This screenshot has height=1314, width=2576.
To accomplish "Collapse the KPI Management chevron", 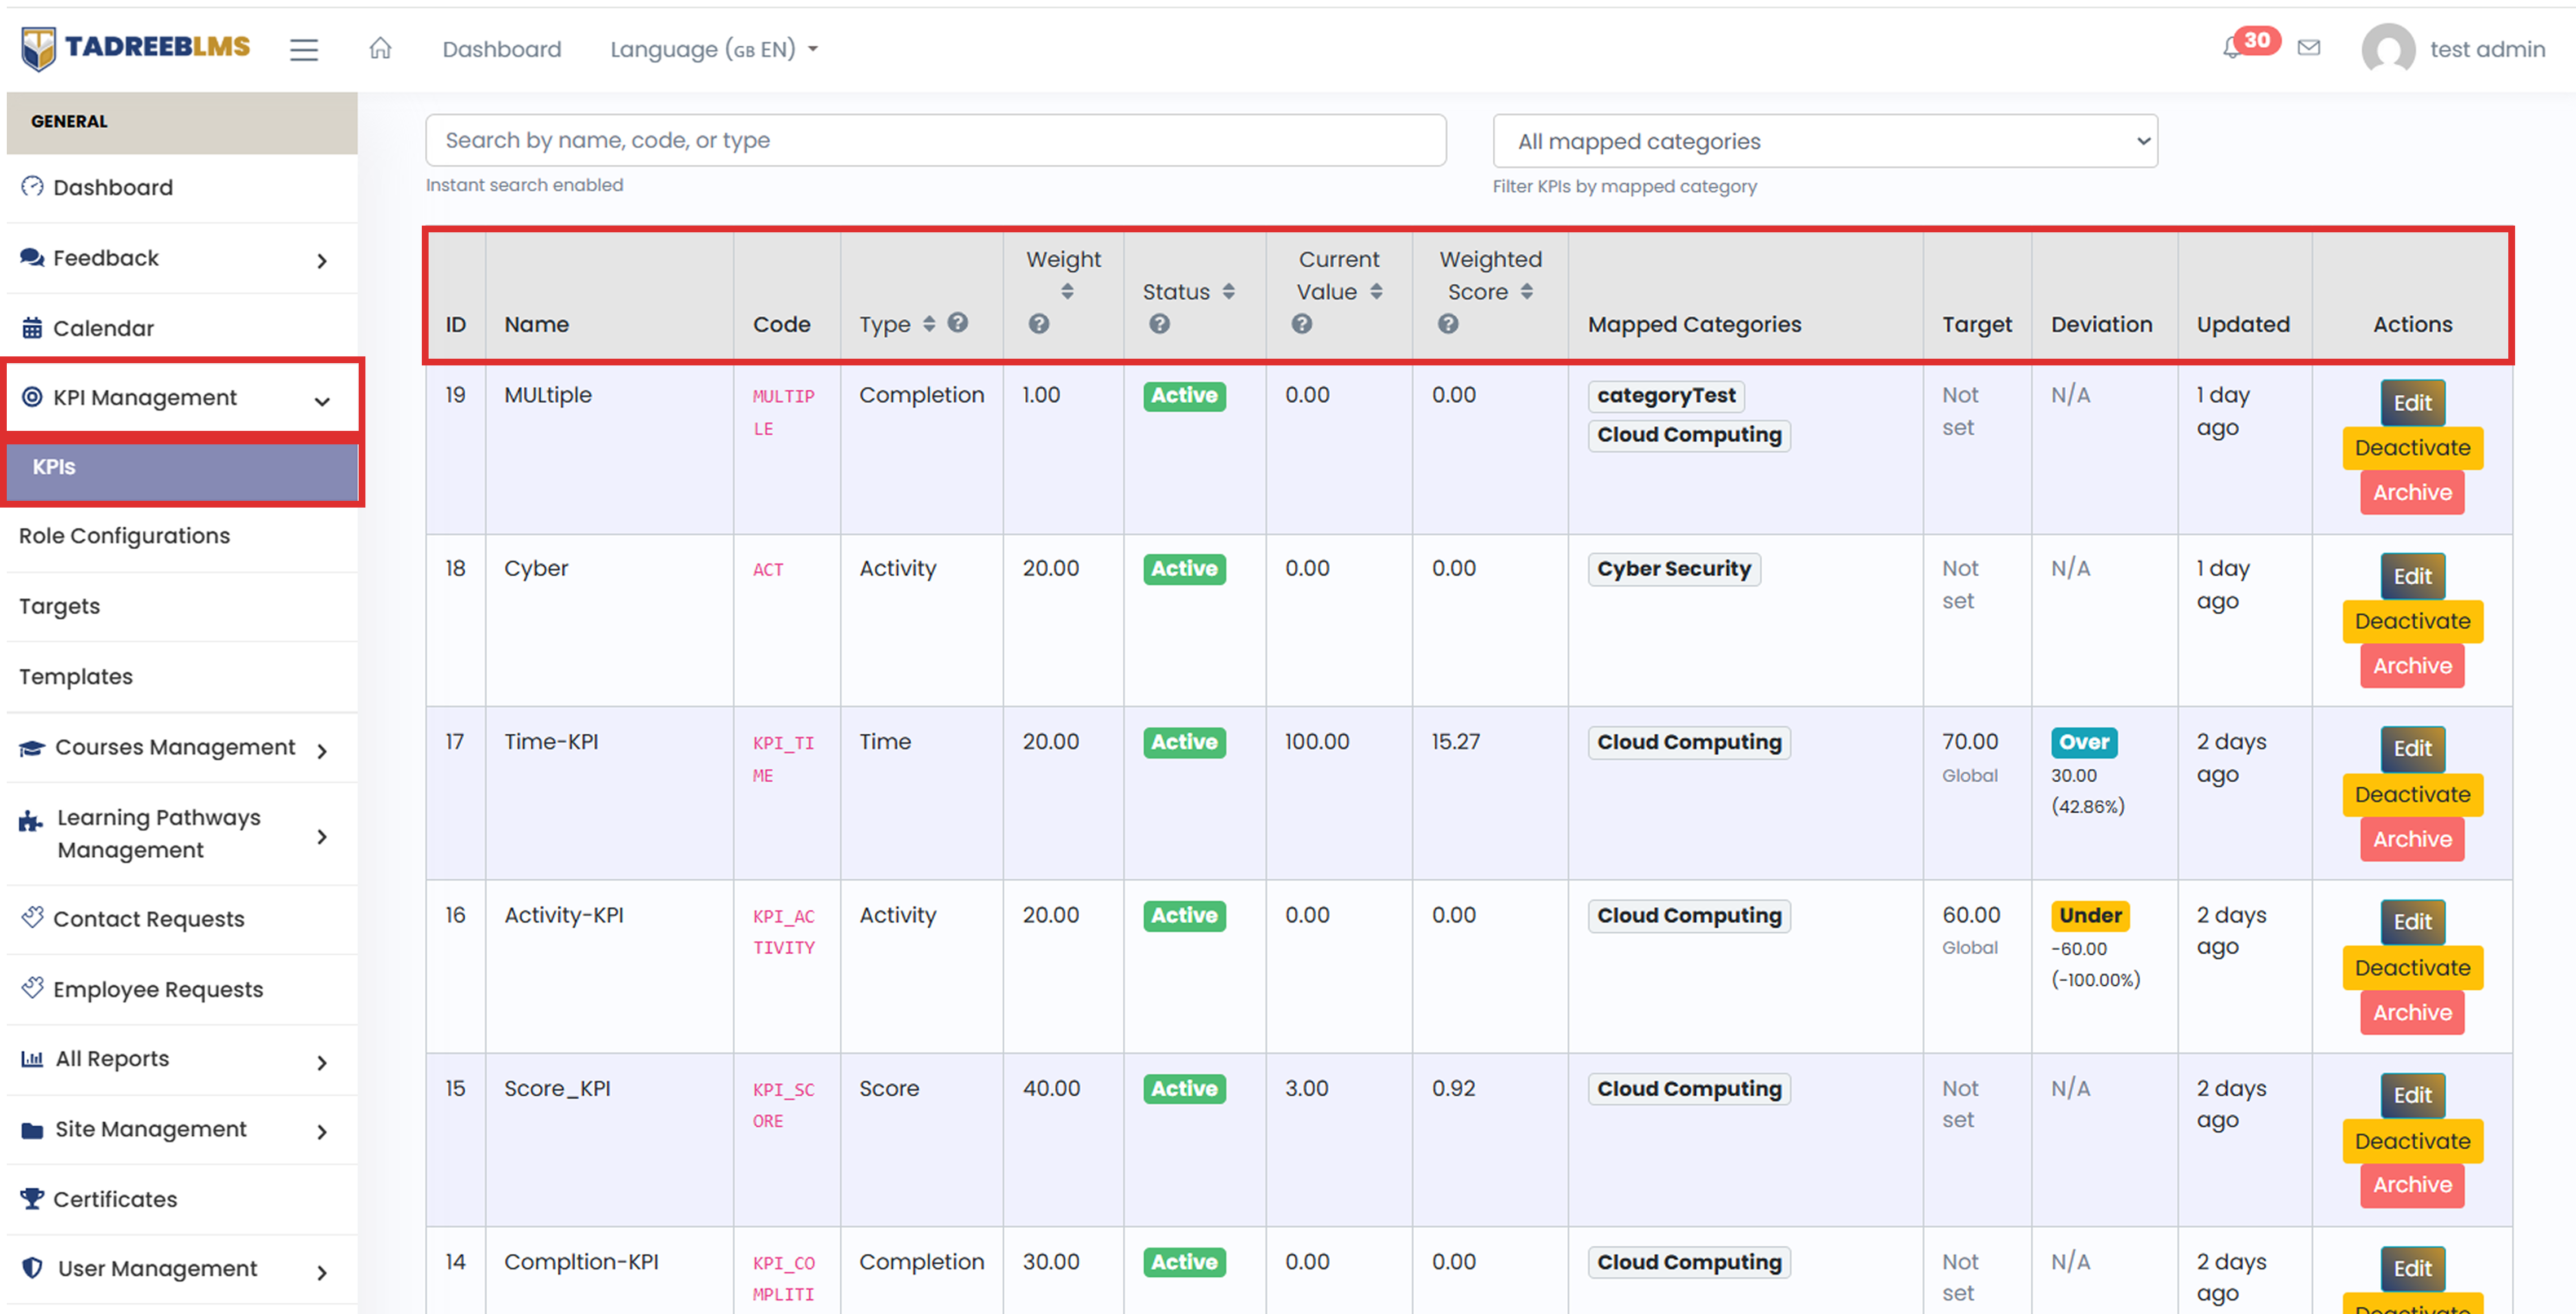I will click(x=322, y=401).
